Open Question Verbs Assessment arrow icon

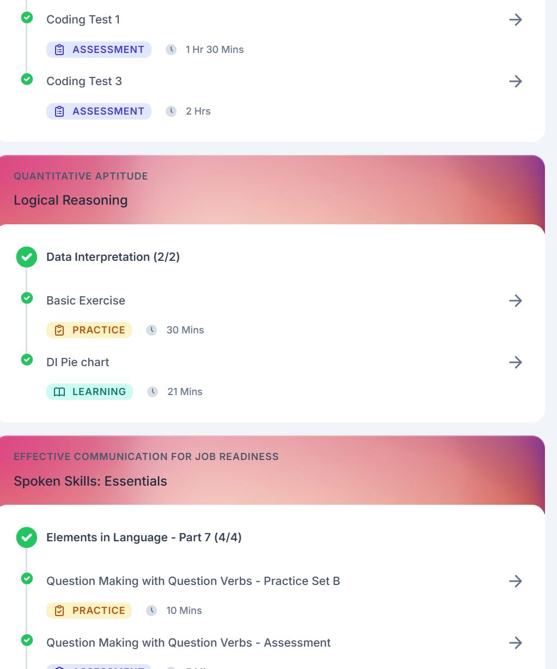tap(515, 643)
